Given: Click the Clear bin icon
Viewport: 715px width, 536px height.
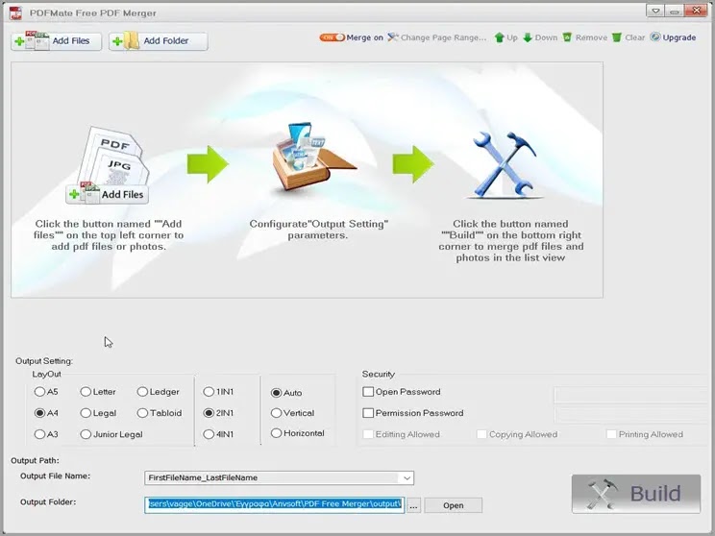Looking at the screenshot, I should pyautogui.click(x=617, y=37).
